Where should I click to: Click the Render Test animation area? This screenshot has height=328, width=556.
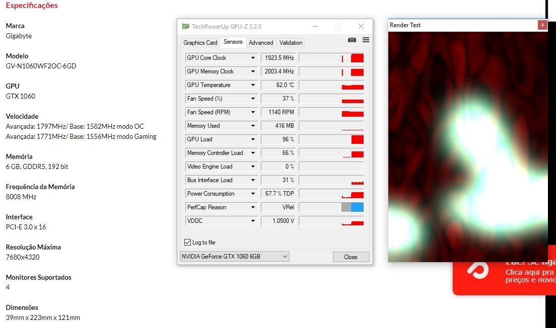coord(468,146)
